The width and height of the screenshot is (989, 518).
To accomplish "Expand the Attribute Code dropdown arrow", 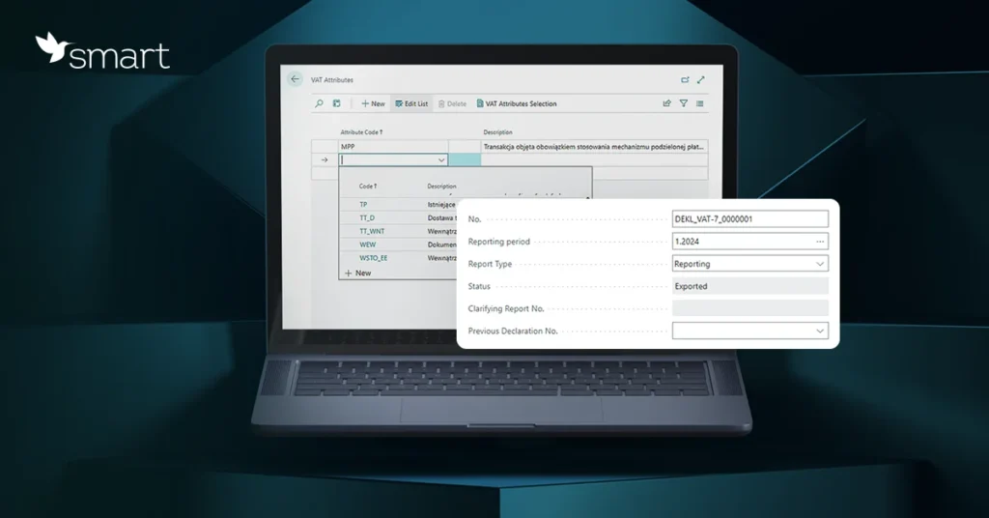I will pyautogui.click(x=441, y=160).
